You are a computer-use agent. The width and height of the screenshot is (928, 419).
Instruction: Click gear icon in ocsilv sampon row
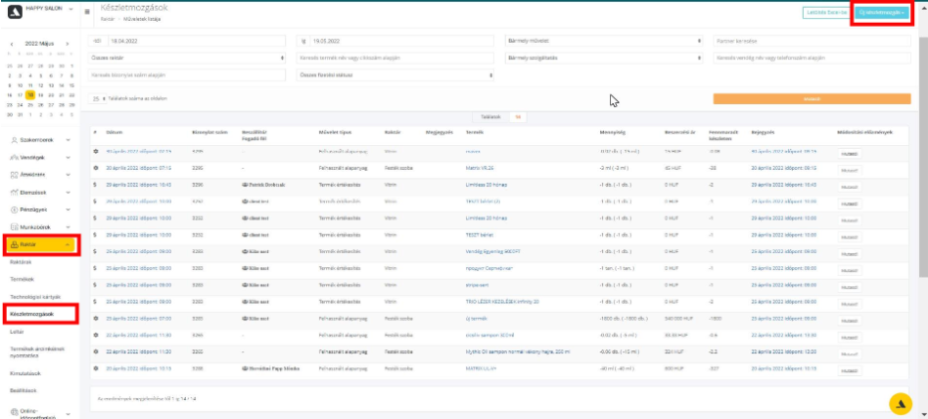[95, 335]
